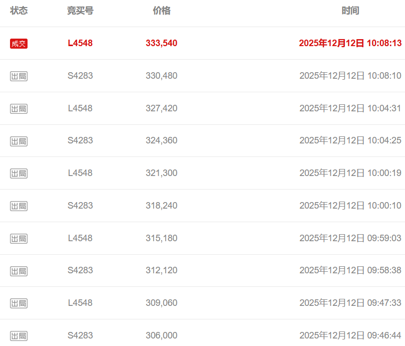Click the 出局 badge on the 324,360 row
405x346 pixels.
click(x=19, y=141)
